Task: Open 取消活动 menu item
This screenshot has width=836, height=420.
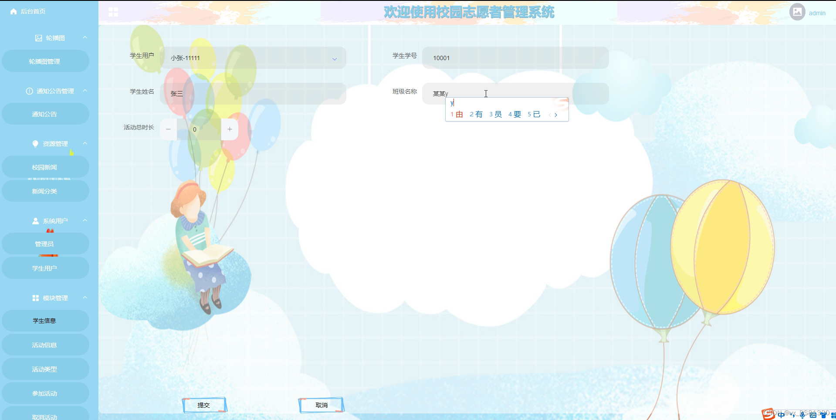Action: [x=45, y=414]
